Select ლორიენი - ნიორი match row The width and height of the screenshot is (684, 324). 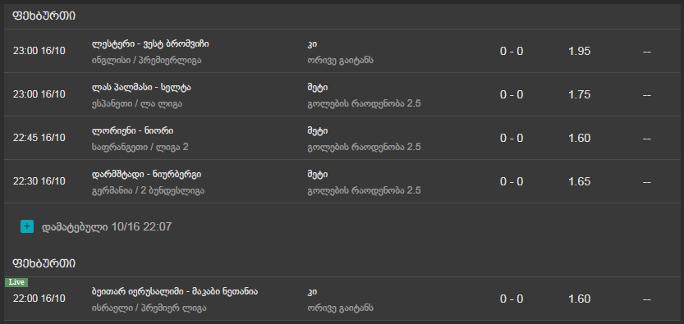pos(342,138)
